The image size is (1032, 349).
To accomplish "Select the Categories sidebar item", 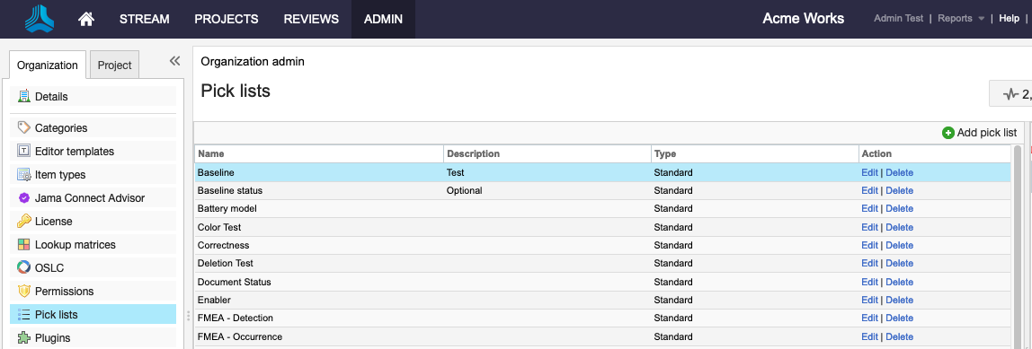I will [x=93, y=127].
